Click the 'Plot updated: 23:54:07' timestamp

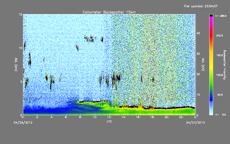tap(201, 6)
